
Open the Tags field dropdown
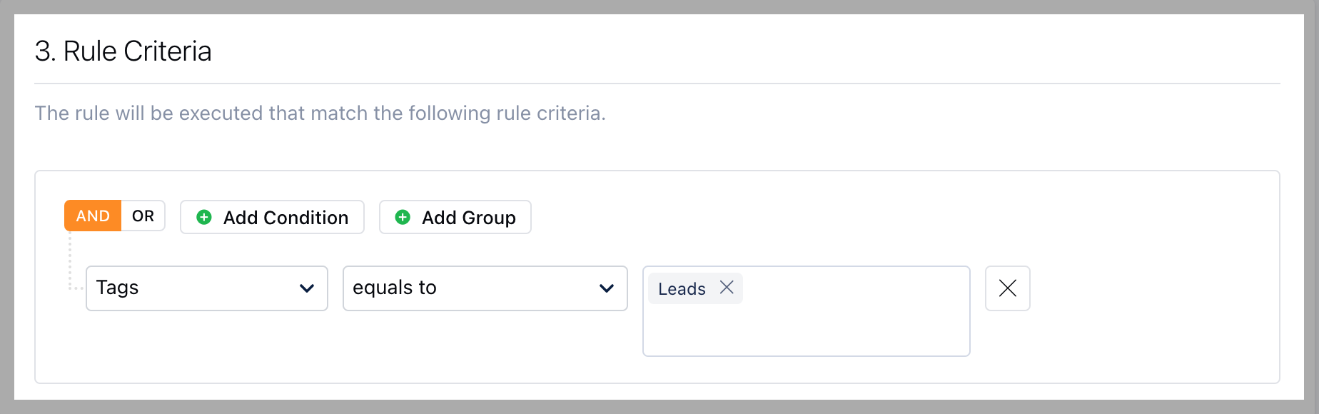click(x=207, y=288)
